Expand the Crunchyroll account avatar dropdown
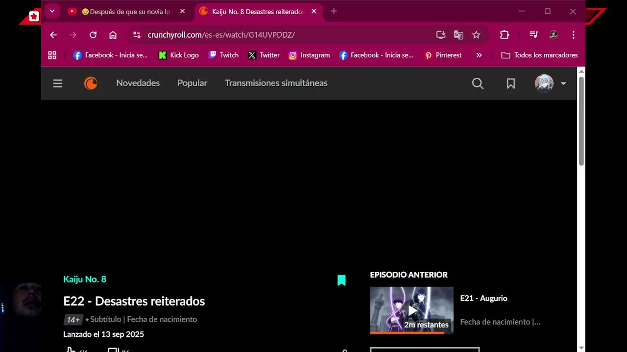Screen dimensions: 627x352 551,84
